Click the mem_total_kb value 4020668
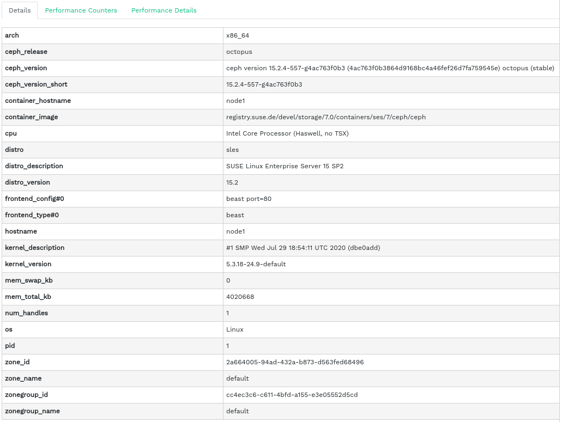 coord(240,297)
